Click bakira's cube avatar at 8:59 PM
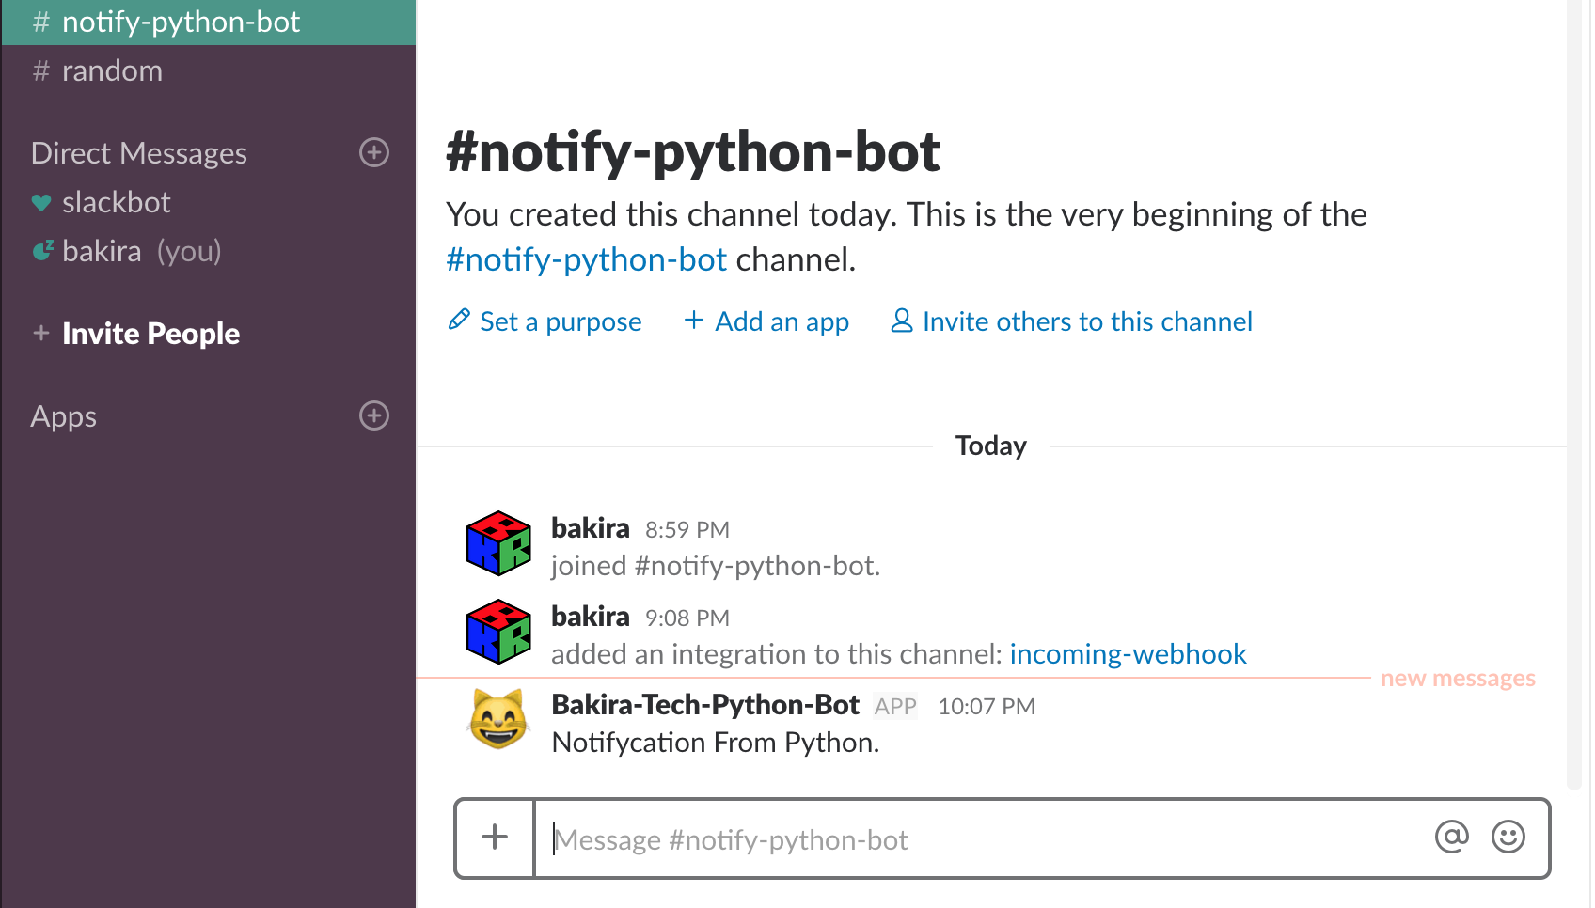Screen dimensions: 1595x908 pyautogui.click(x=498, y=543)
